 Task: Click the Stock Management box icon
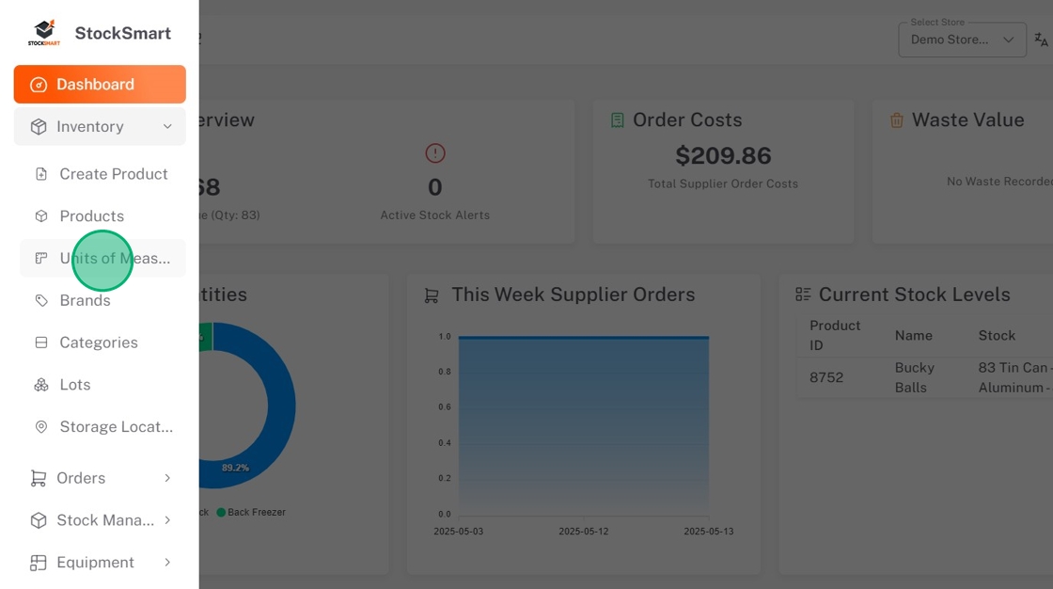(x=39, y=520)
